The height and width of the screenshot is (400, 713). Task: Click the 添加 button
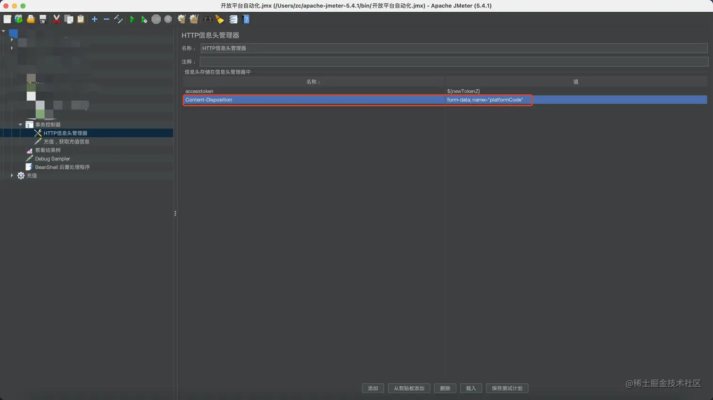pos(373,388)
